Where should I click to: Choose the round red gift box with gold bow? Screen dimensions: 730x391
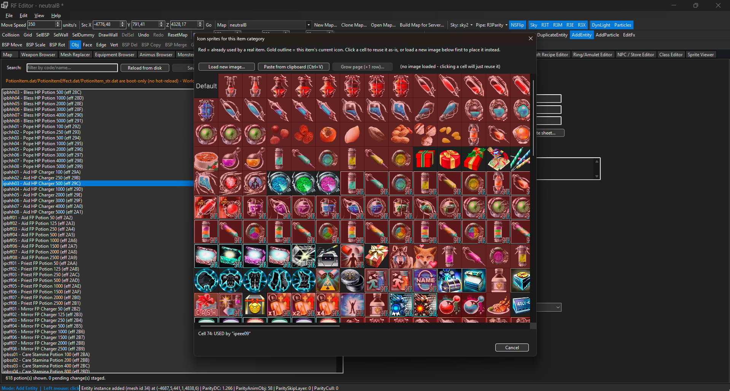pyautogui.click(x=450, y=159)
